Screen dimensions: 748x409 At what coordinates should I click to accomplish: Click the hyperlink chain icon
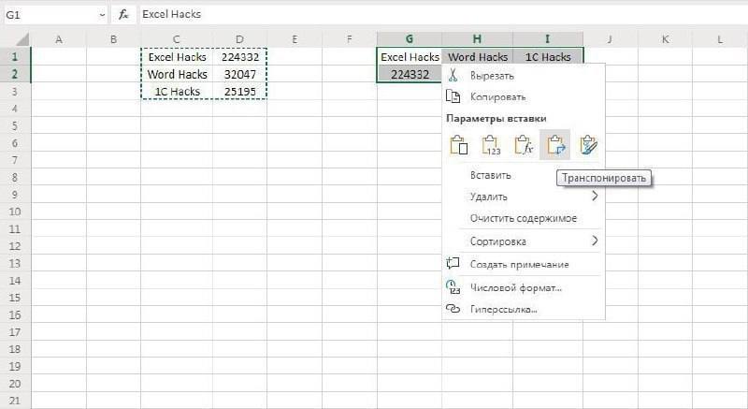(x=453, y=309)
